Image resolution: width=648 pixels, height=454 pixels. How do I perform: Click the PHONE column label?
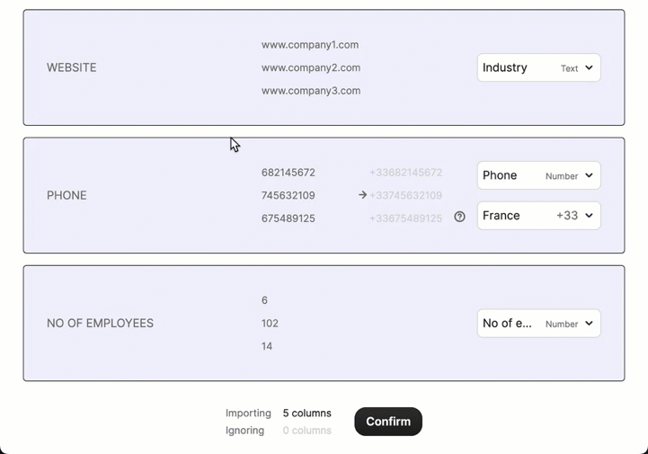[x=67, y=195]
